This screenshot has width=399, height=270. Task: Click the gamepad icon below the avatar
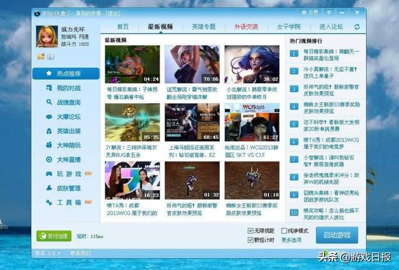[x=41, y=57]
